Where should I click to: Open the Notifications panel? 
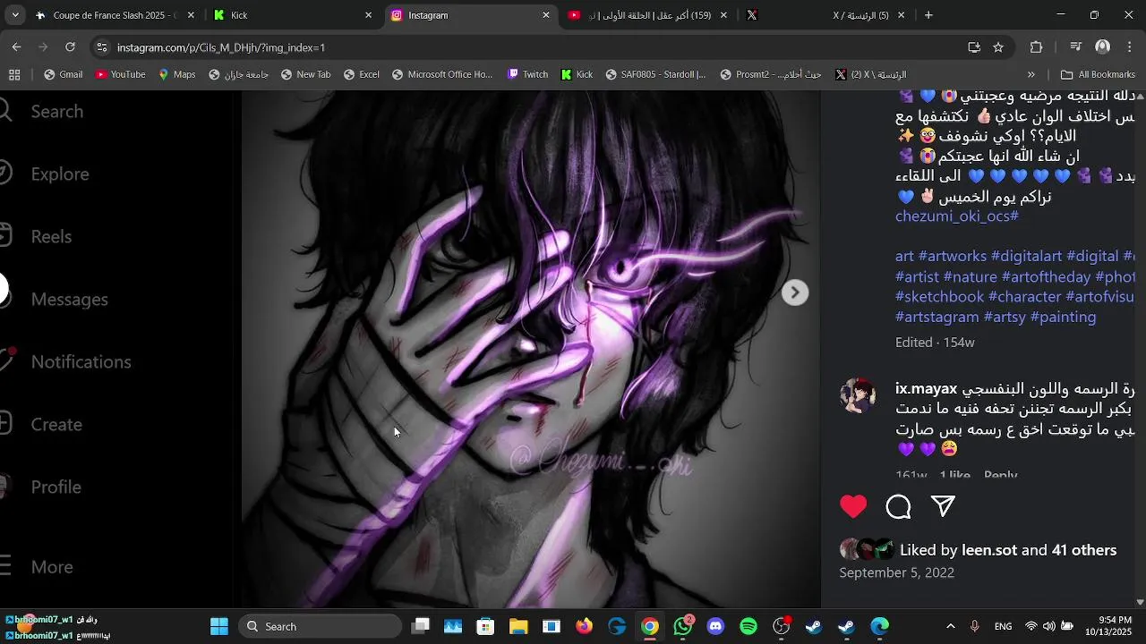tap(81, 361)
